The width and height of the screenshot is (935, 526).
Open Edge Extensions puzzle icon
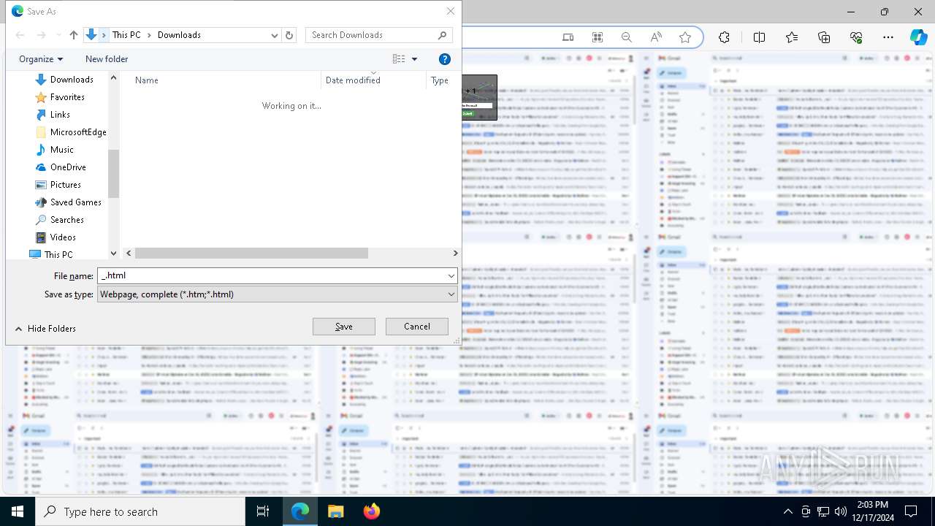pyautogui.click(x=724, y=37)
